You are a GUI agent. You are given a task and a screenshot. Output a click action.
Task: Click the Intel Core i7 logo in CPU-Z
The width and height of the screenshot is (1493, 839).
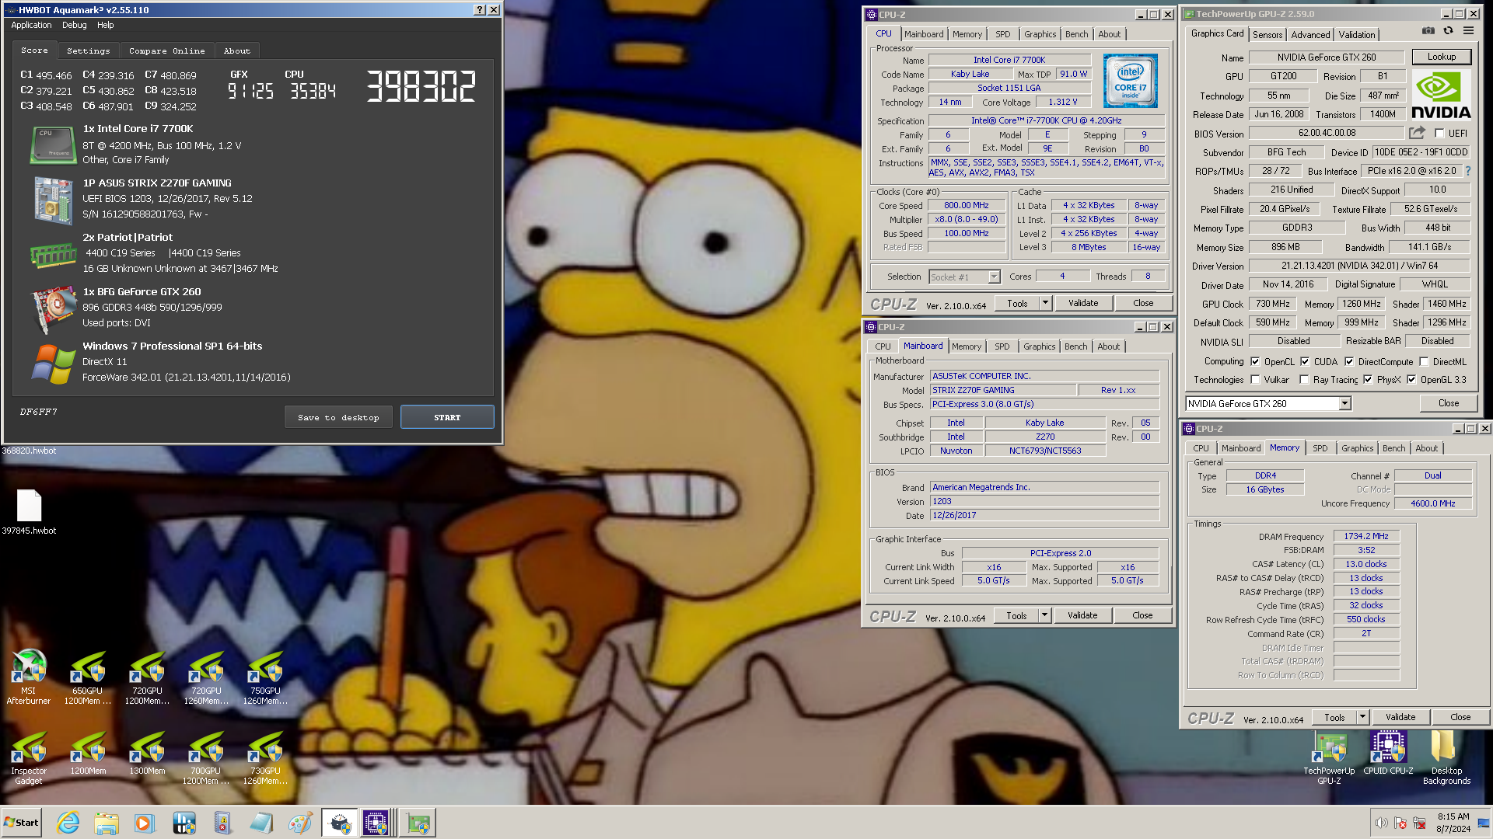point(1130,81)
